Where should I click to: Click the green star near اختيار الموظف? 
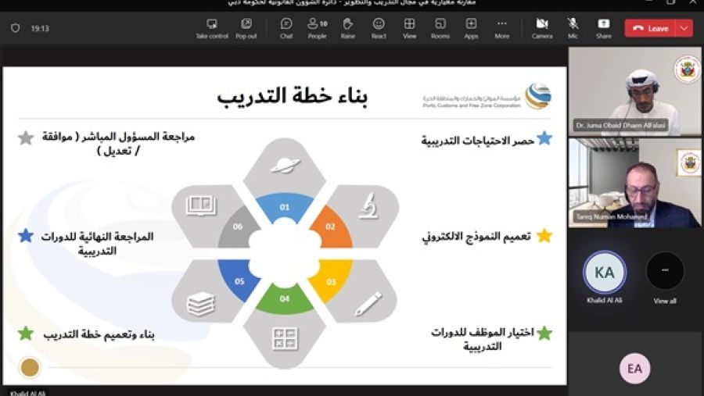point(544,334)
